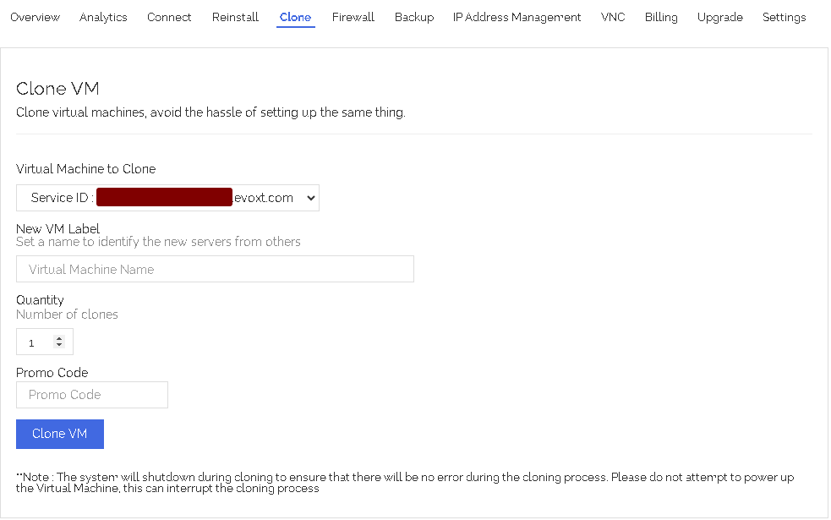Open the Overview tab
The image size is (831, 520).
point(35,17)
